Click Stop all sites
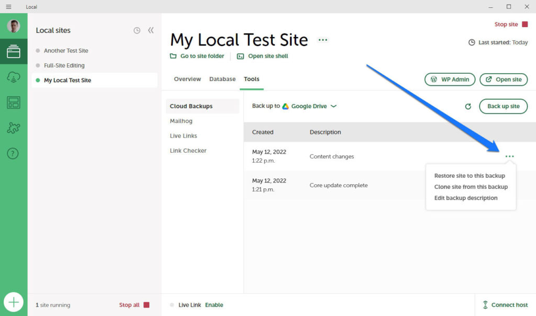This screenshot has width=536, height=316. click(x=134, y=304)
